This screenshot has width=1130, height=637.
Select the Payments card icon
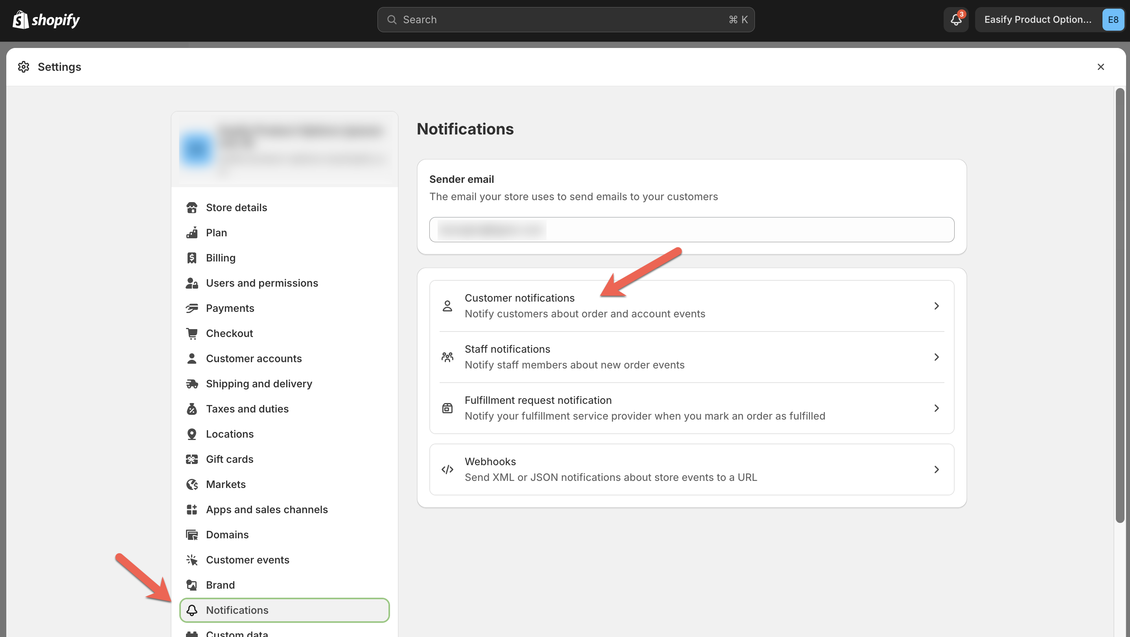click(192, 308)
